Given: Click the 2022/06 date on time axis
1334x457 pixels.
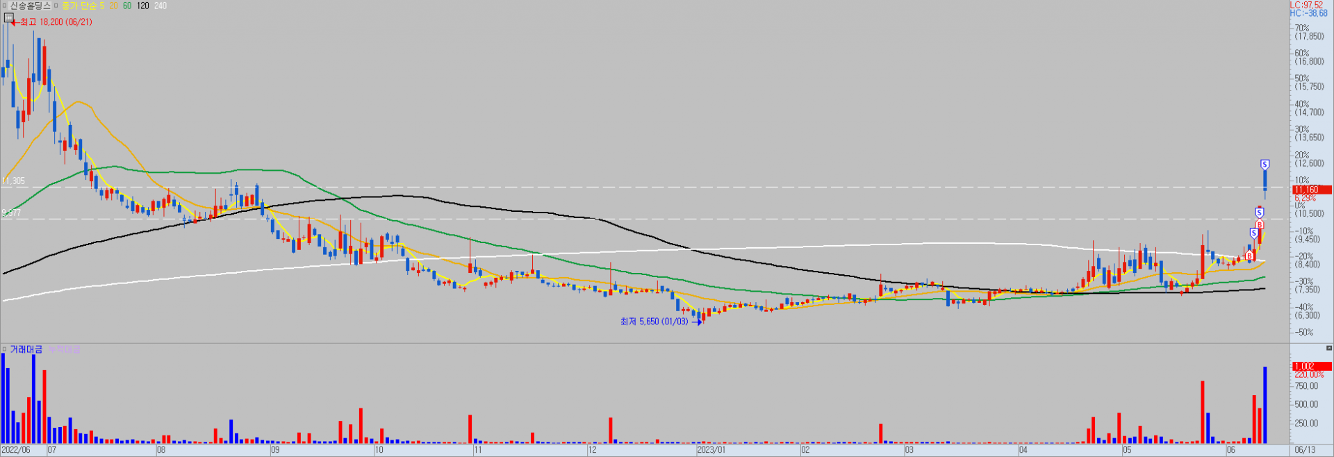Looking at the screenshot, I should tap(16, 450).
